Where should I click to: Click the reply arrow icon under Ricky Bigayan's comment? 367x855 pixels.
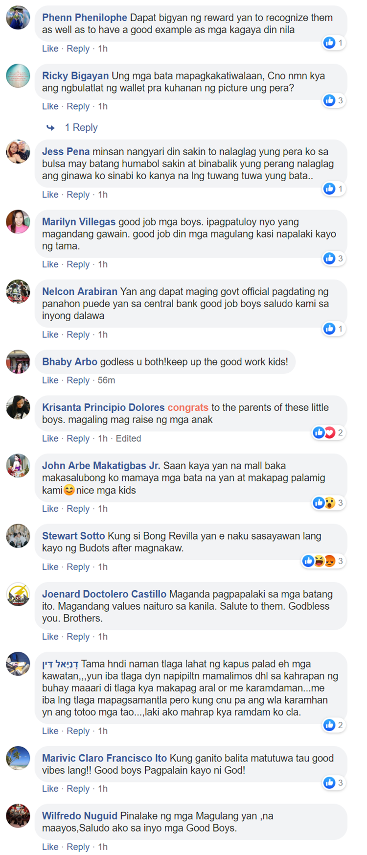(x=50, y=128)
